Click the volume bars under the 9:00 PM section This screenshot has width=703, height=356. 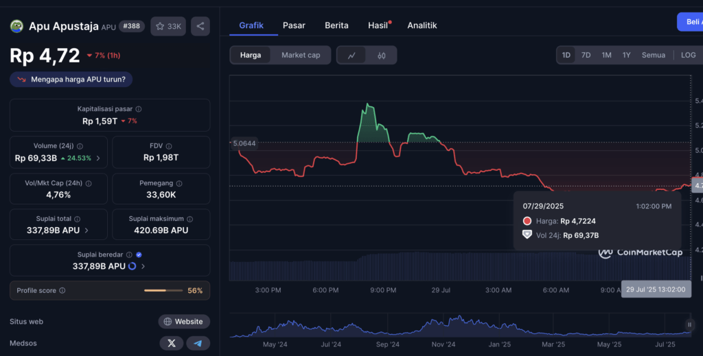click(383, 267)
